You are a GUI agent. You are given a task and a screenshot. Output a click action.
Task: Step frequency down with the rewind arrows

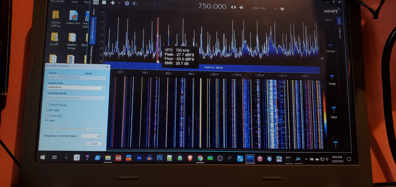pos(241,7)
